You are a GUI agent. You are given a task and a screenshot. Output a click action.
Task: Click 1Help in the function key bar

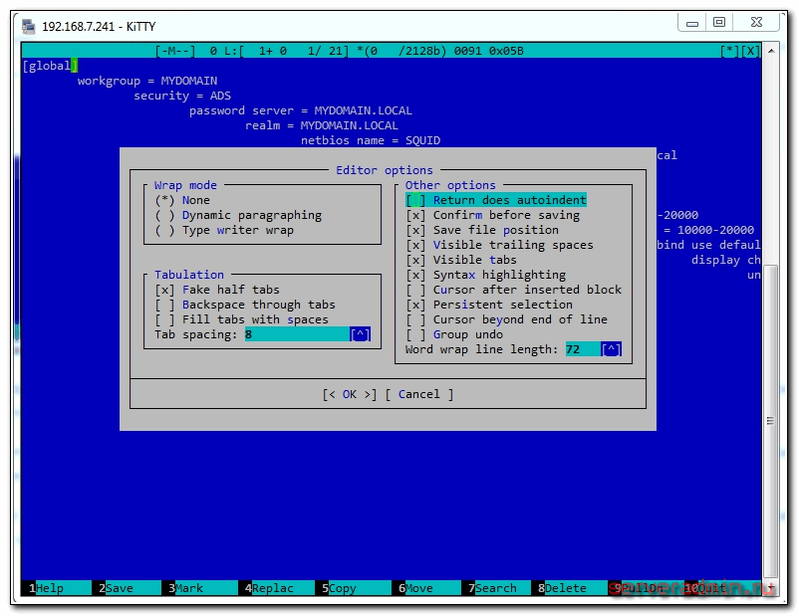pyautogui.click(x=47, y=588)
